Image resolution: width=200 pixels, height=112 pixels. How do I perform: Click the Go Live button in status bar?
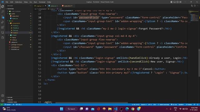(174, 105)
